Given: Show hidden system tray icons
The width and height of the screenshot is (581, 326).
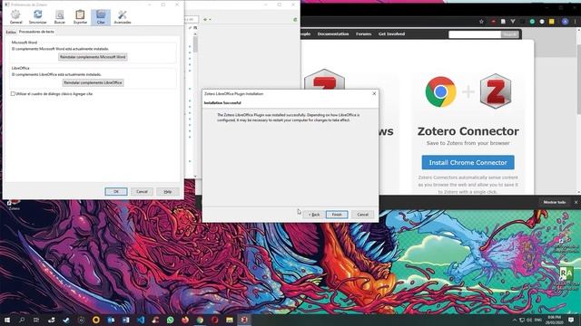Looking at the screenshot, I should [x=515, y=320].
